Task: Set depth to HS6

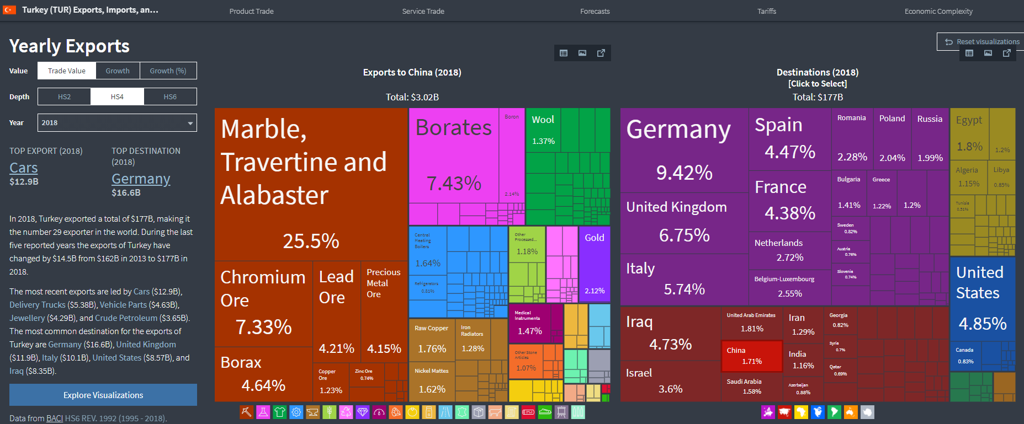Action: point(170,96)
